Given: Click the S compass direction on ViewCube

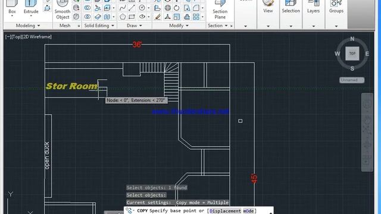Looking at the screenshot, I should pos(352,69).
